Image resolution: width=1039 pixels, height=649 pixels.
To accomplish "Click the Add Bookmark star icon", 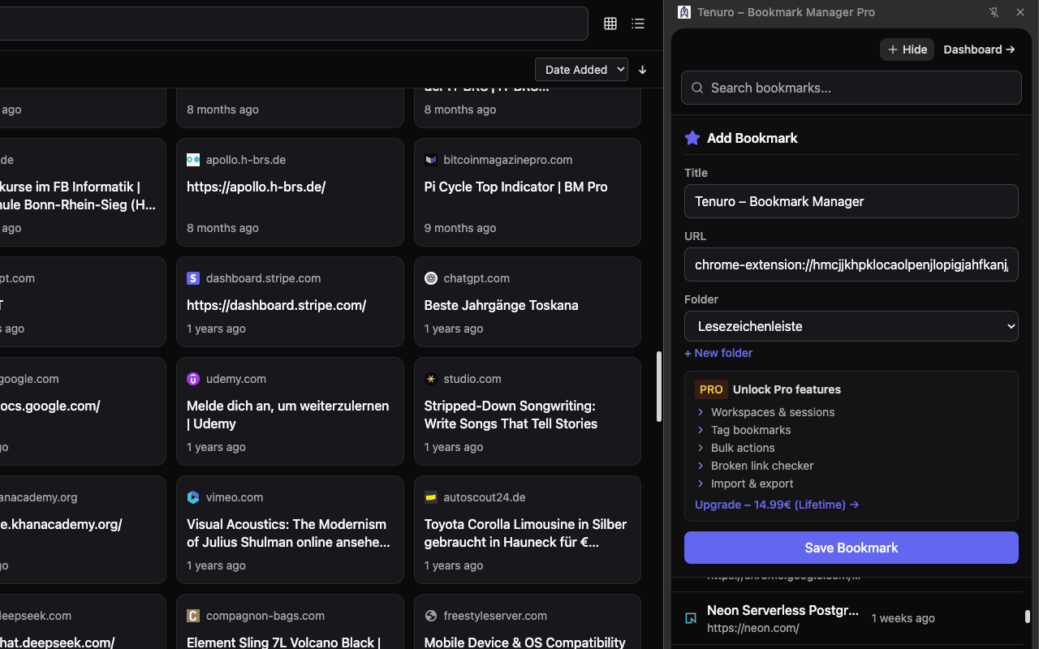I will [x=692, y=138].
